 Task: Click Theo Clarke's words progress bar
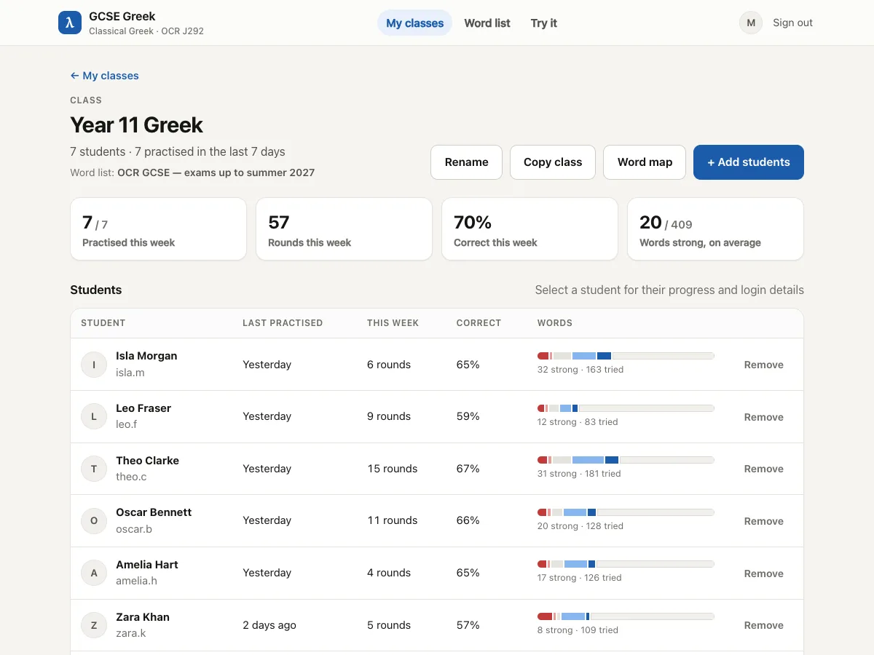(x=626, y=460)
